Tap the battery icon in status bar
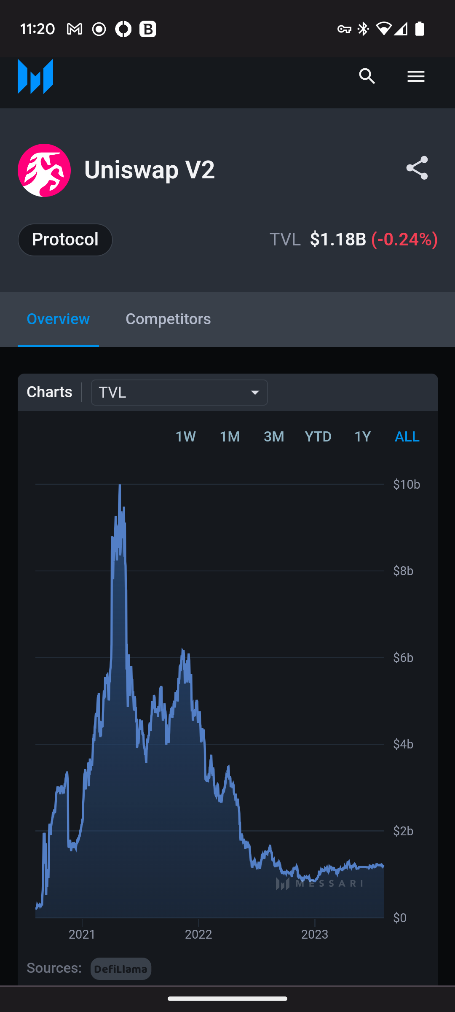This screenshot has height=1012, width=455. 420,29
